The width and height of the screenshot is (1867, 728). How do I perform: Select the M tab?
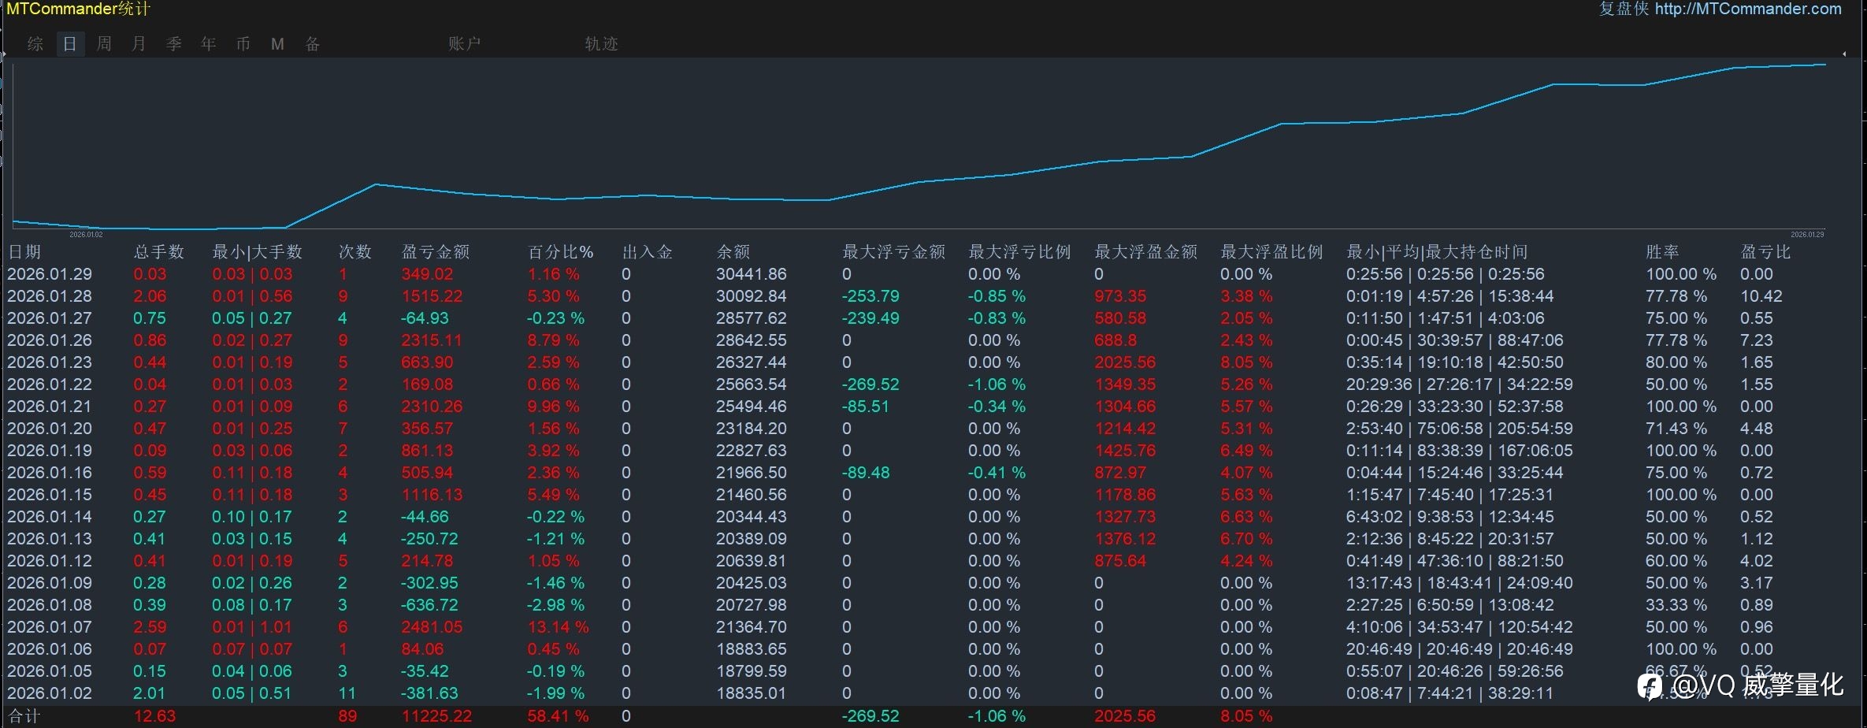point(277,44)
